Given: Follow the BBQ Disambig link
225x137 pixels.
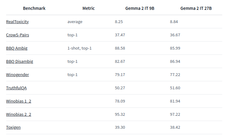Looking at the screenshot, I should tap(19, 62).
